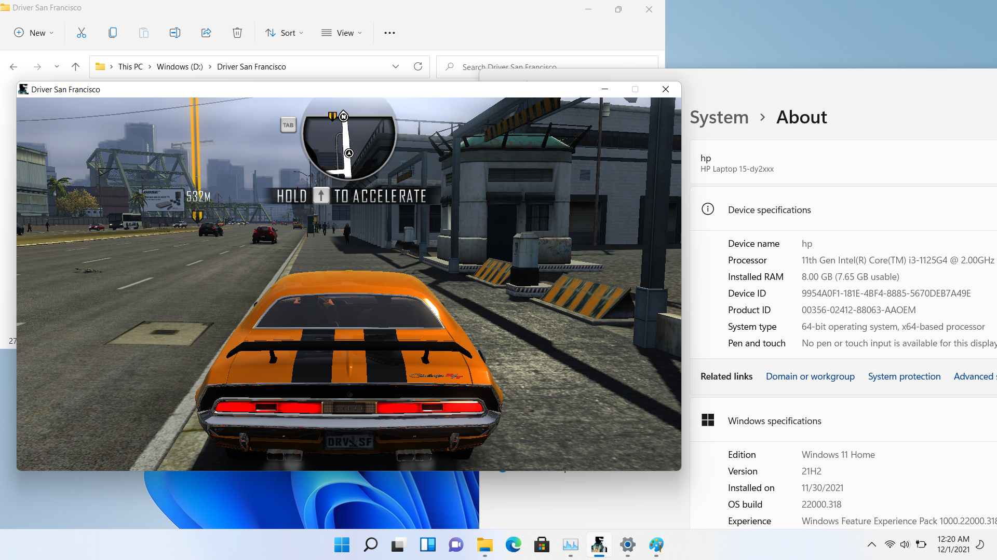
Task: Click the Cut scissors icon
Action: pos(82,33)
